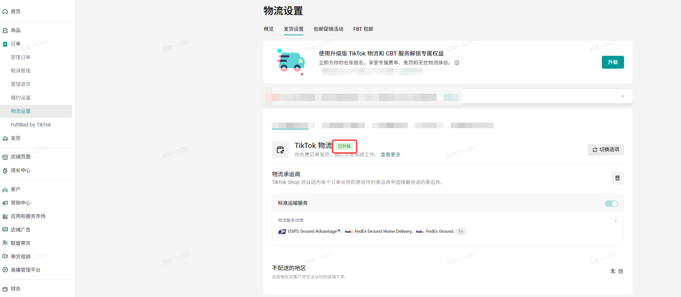
Task: Click the Live Manager (直播管理平台) play icon
Action: pos(5,270)
